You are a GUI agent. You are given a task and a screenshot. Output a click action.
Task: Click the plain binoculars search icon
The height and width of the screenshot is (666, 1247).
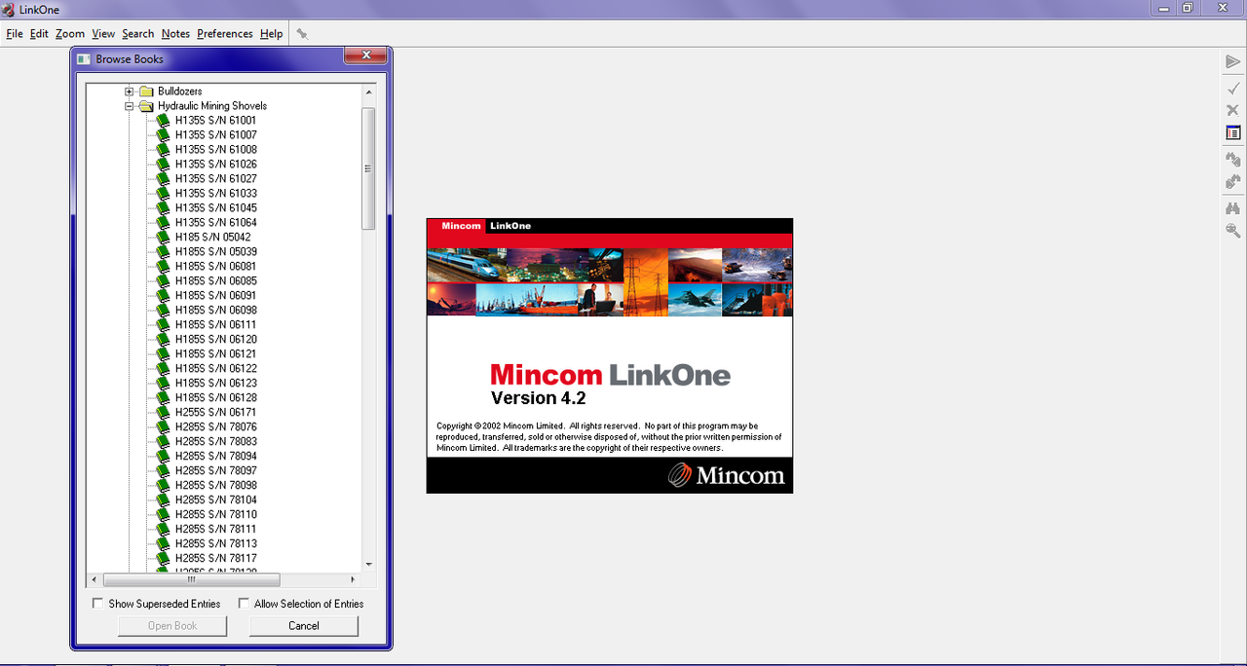[x=1232, y=207]
